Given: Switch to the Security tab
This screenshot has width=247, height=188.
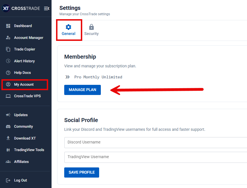Looking at the screenshot, I should click(x=91, y=30).
